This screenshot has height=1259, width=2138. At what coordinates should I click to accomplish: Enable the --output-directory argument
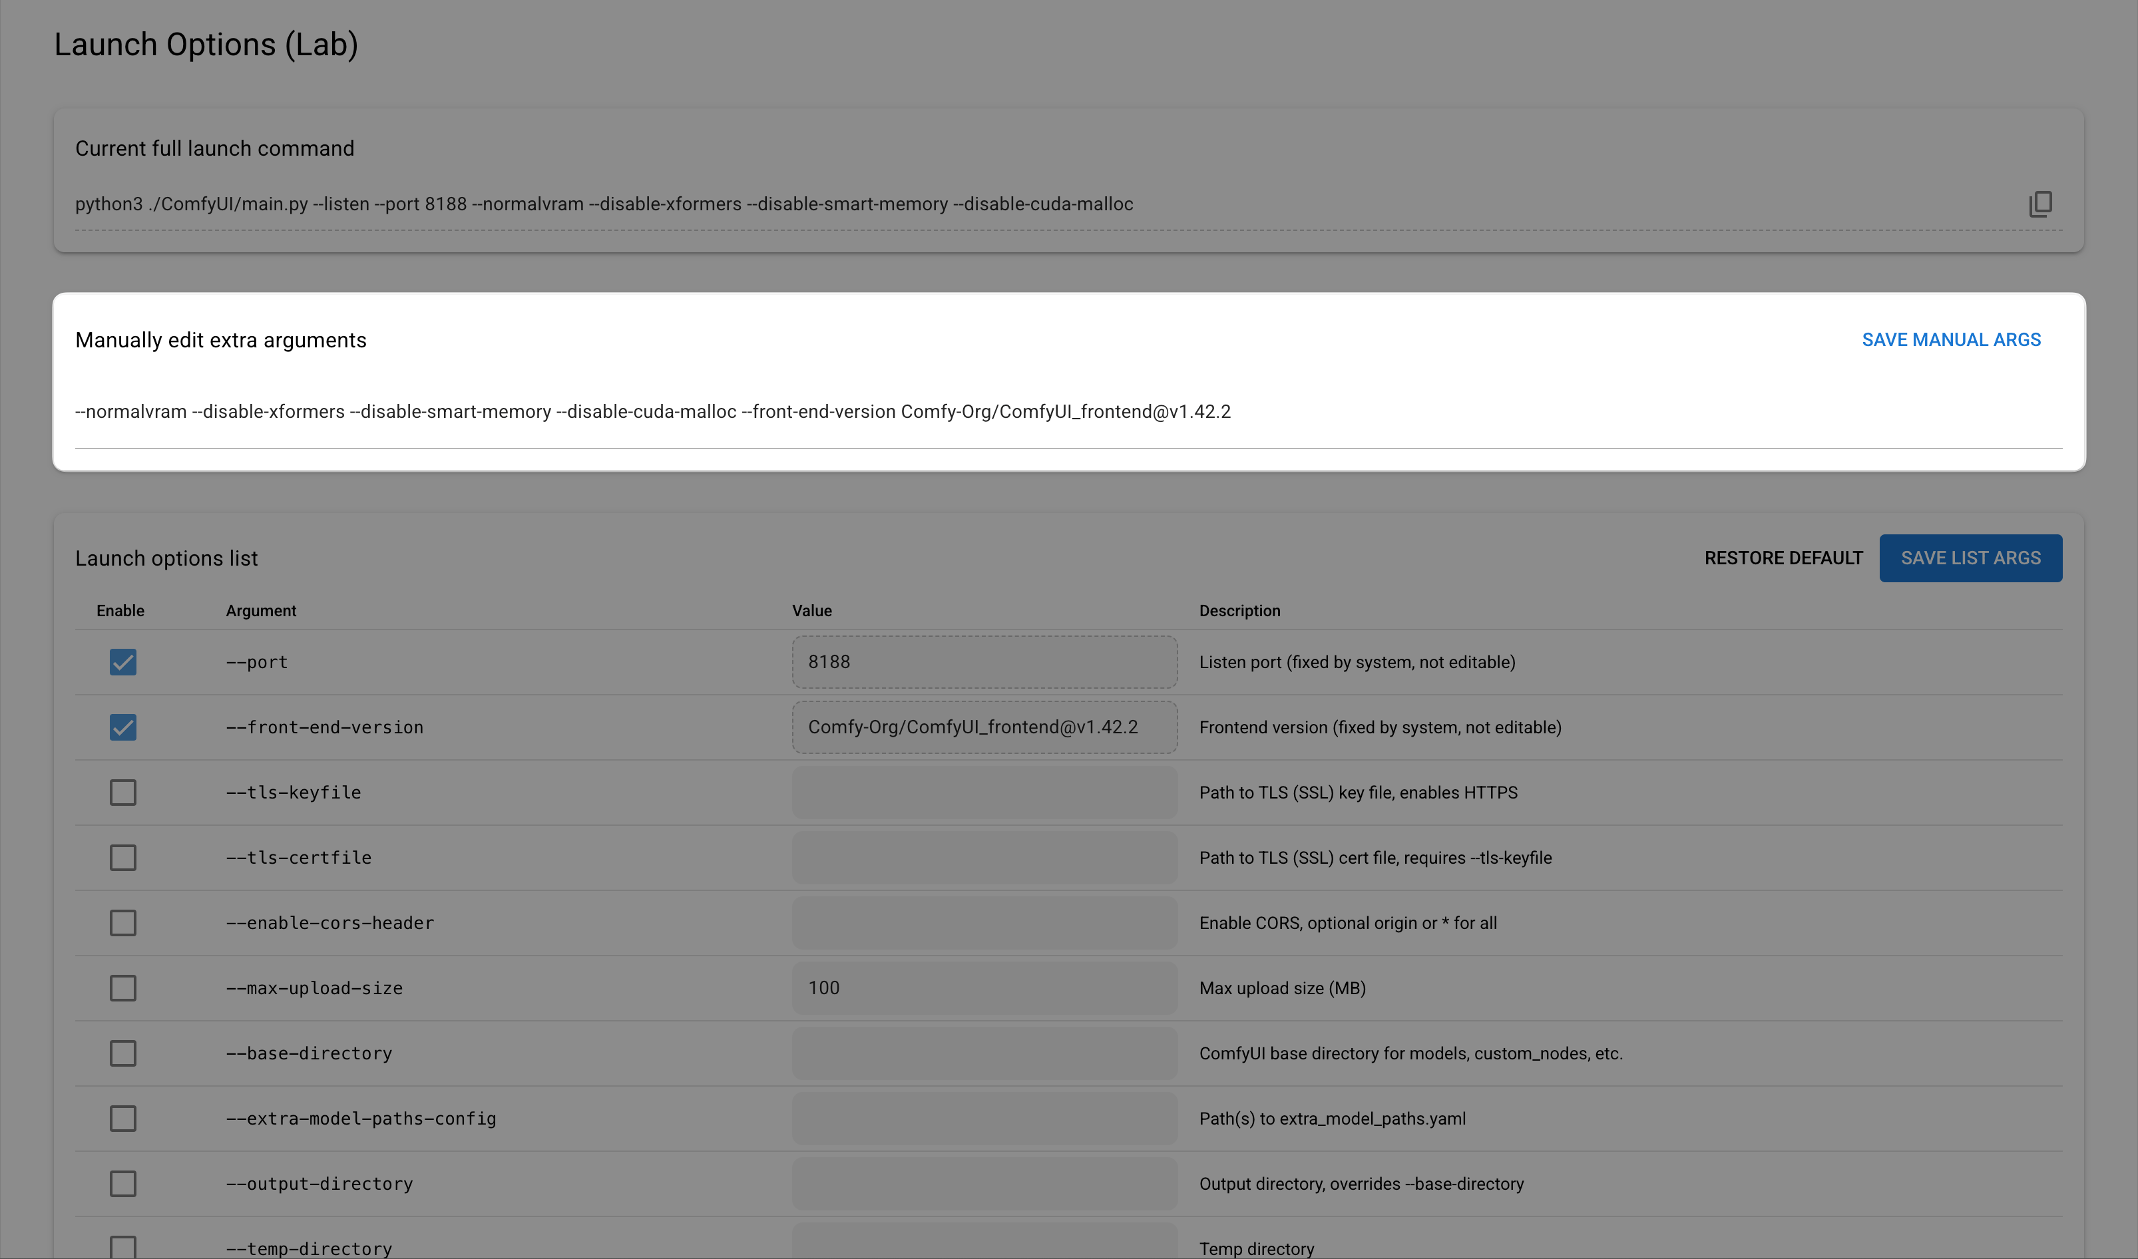click(x=123, y=1184)
